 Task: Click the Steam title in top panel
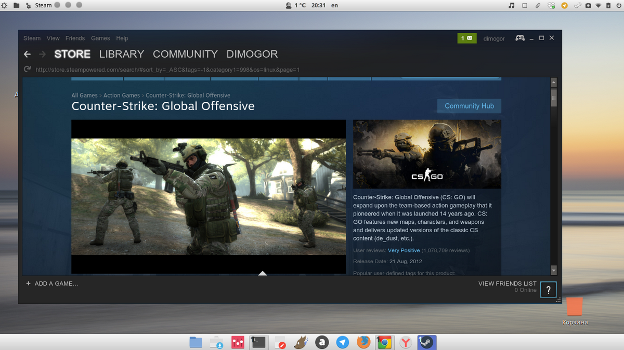pyautogui.click(x=43, y=5)
